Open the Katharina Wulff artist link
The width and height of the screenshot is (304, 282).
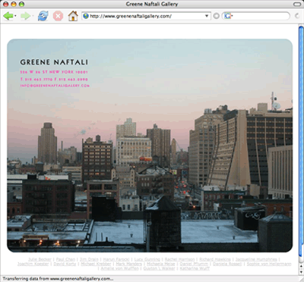[x=195, y=268]
